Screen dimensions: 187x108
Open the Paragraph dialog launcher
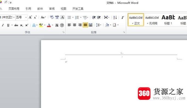pyautogui.click(x=124, y=32)
